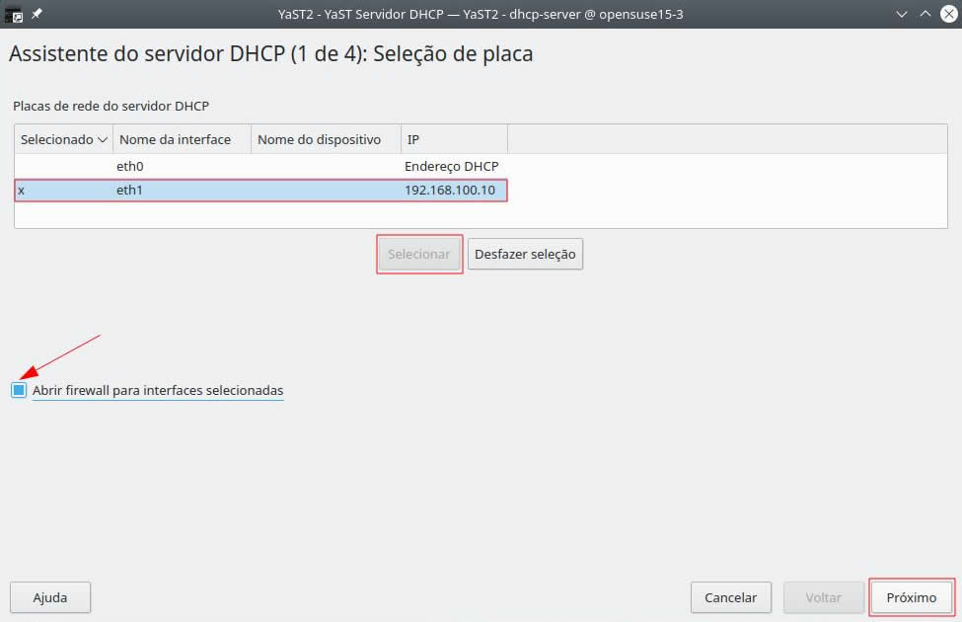
Task: Click the 192.168.100.10 IP address cell
Action: (450, 190)
